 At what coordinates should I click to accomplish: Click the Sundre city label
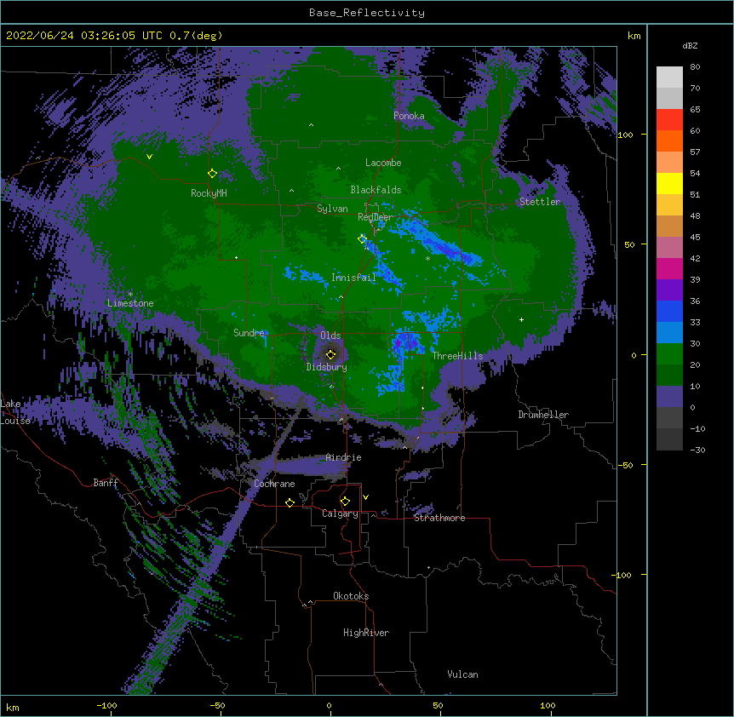tap(249, 333)
